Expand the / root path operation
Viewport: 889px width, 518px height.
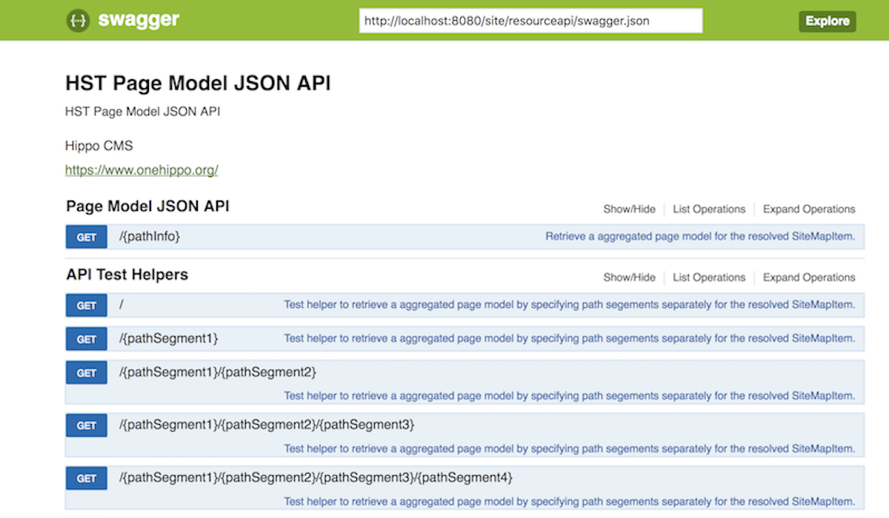pos(121,305)
